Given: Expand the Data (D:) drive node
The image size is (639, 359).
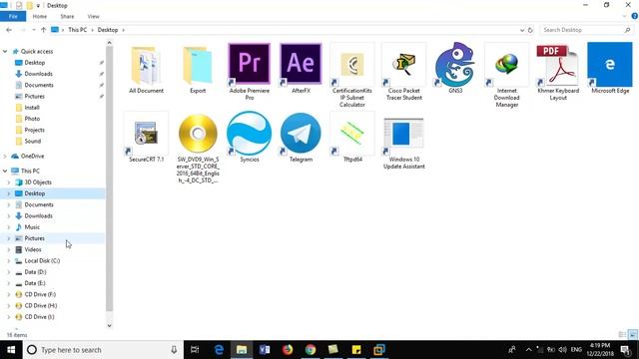Looking at the screenshot, I should point(9,272).
